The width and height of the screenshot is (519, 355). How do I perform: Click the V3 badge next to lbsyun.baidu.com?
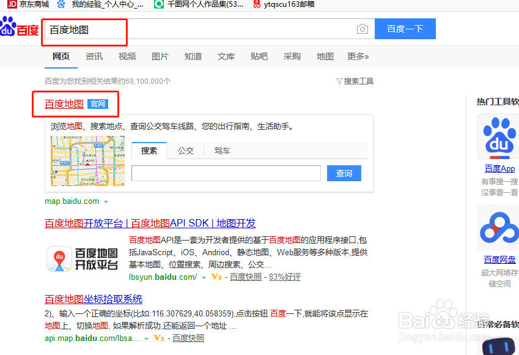click(x=216, y=277)
